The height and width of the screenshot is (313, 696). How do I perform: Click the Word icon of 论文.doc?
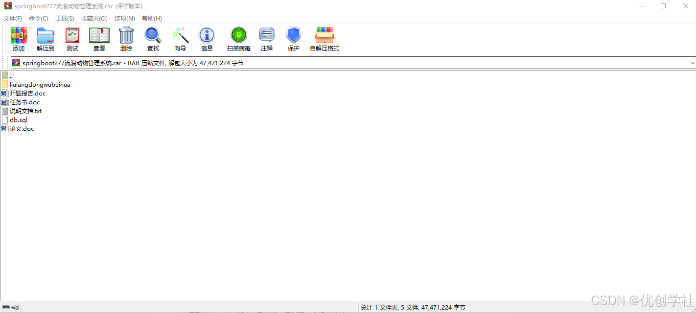5,128
